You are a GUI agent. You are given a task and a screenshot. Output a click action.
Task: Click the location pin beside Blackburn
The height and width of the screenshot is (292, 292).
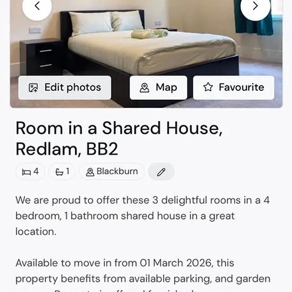coord(90,172)
